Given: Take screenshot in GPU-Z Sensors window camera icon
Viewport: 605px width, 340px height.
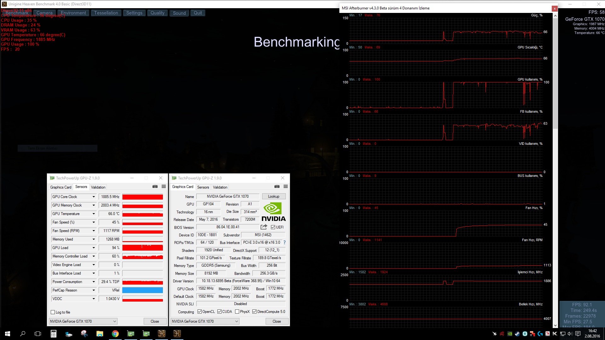Looking at the screenshot, I should [155, 187].
